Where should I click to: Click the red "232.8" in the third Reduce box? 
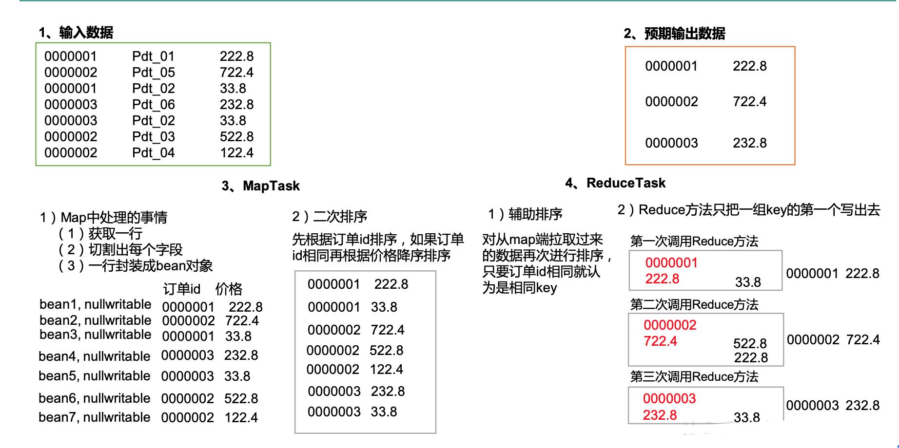point(660,415)
